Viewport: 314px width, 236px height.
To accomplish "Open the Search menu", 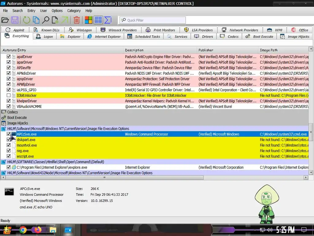I will point(17,11).
